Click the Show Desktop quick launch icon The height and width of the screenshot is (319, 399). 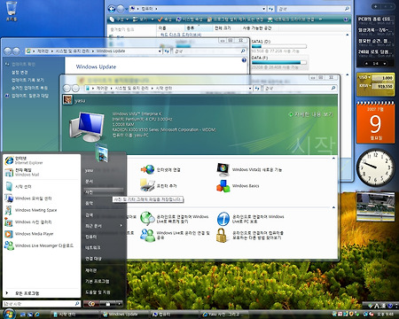click(23, 315)
